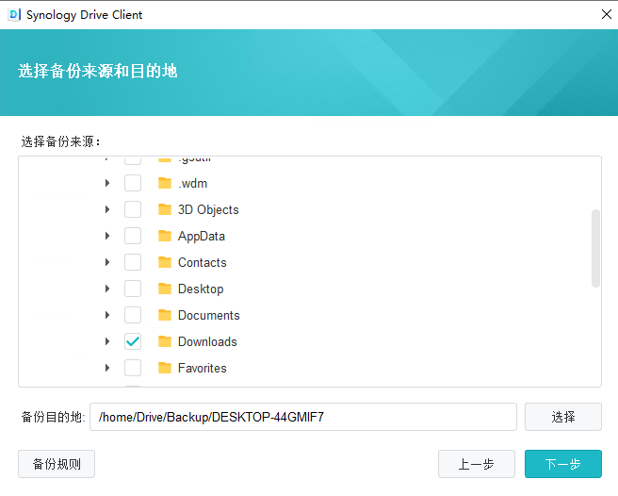Expand the Documents folder node

pyautogui.click(x=107, y=315)
